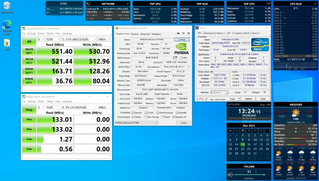Click the network monitor icon in Network widget
Viewport: 319px width, 181px height.
click(x=88, y=4)
